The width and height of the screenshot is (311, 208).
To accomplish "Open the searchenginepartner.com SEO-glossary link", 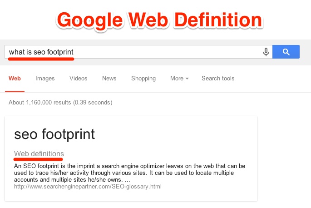I will 88,187.
